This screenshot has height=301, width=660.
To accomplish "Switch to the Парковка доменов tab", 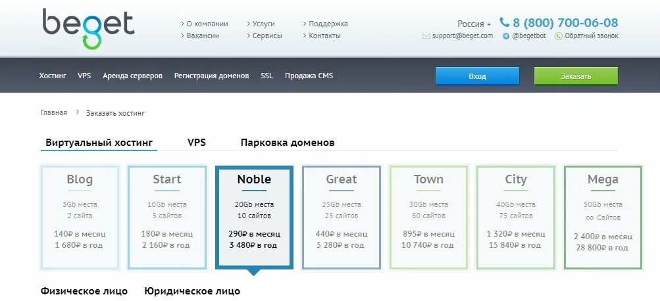I will [288, 143].
